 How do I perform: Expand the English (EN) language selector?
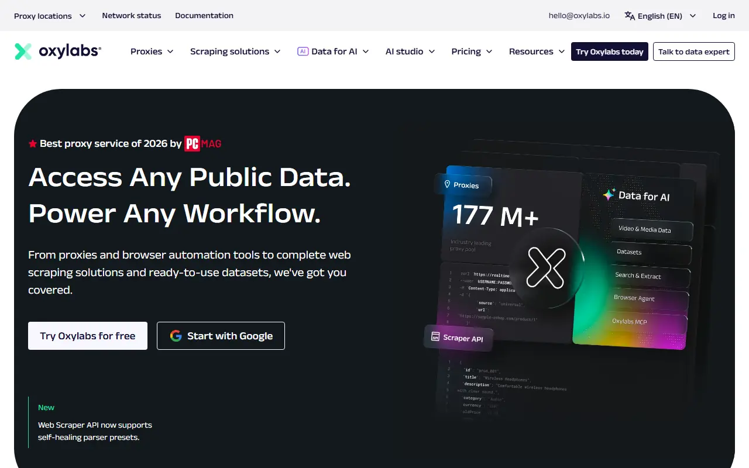pos(660,16)
